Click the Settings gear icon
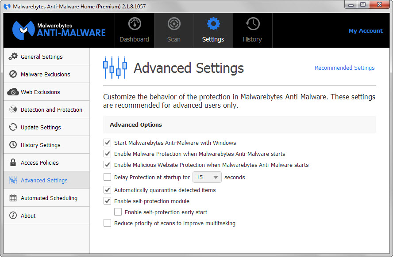 [x=213, y=24]
